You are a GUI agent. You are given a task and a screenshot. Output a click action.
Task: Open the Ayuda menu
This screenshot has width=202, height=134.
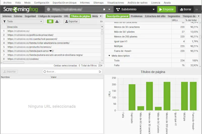[167, 3]
